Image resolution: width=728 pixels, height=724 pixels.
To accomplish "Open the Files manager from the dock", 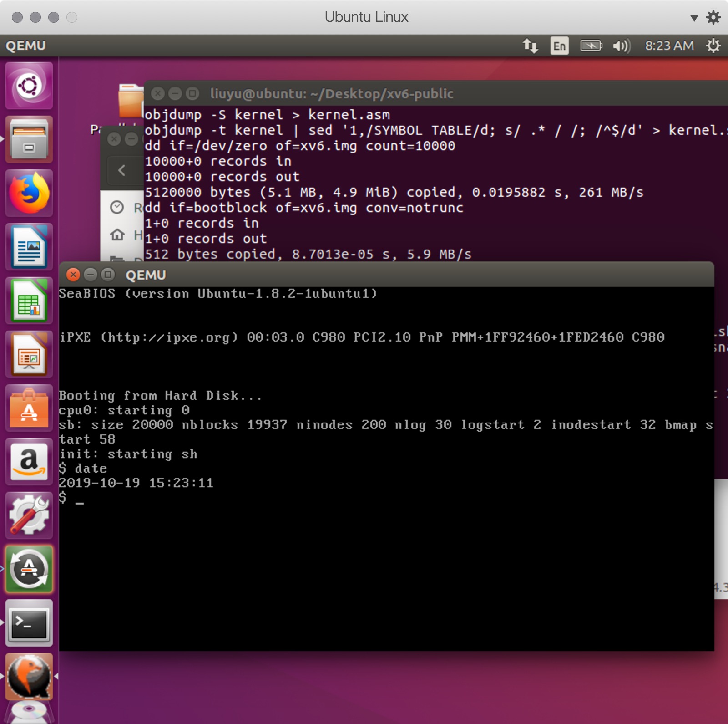I will [29, 139].
